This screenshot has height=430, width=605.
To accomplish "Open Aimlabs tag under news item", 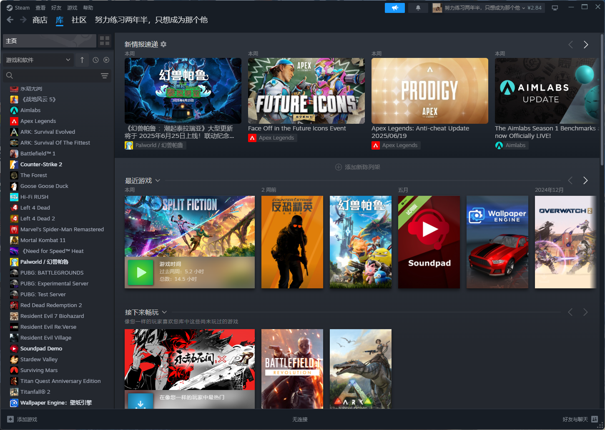I will [x=512, y=145].
